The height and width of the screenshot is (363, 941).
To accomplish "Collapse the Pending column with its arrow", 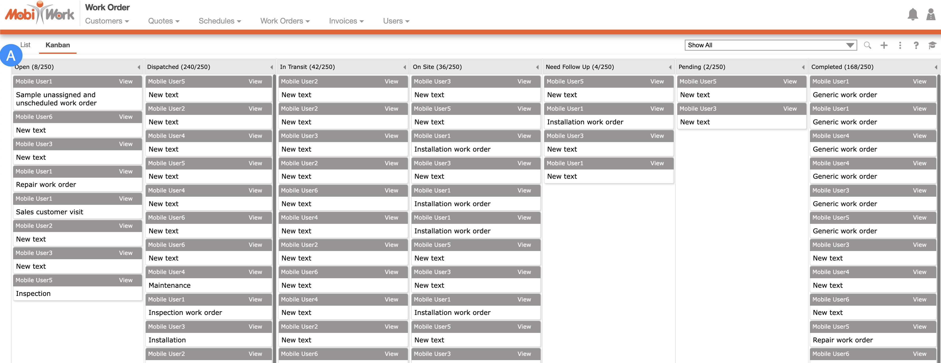I will (x=803, y=67).
